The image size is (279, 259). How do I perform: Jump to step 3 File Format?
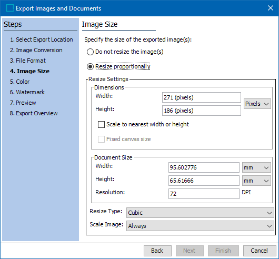(x=28, y=61)
